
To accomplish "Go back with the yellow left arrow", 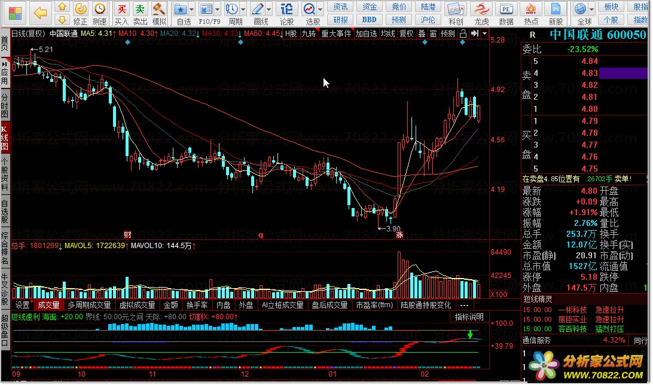I will [41, 13].
